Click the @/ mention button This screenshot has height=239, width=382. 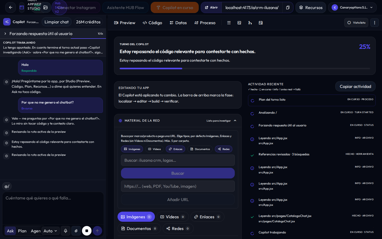7,186
